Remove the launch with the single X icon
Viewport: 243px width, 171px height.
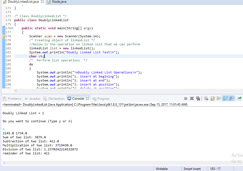pyautogui.click(x=192, y=99)
